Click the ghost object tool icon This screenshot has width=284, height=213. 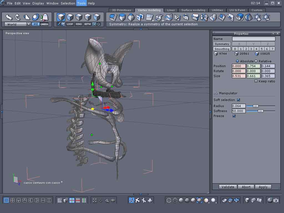[45, 17]
